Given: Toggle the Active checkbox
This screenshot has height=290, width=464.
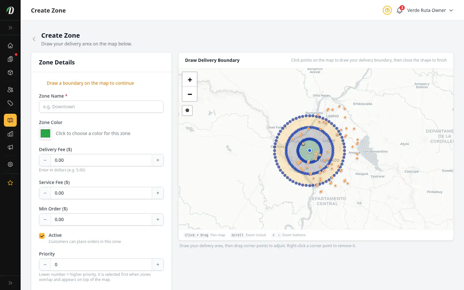Looking at the screenshot, I should pos(42,236).
